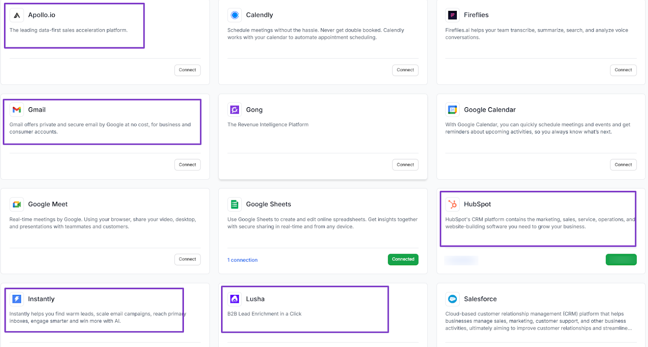Click the Calendly logo icon
This screenshot has height=347, width=648.
click(x=234, y=15)
